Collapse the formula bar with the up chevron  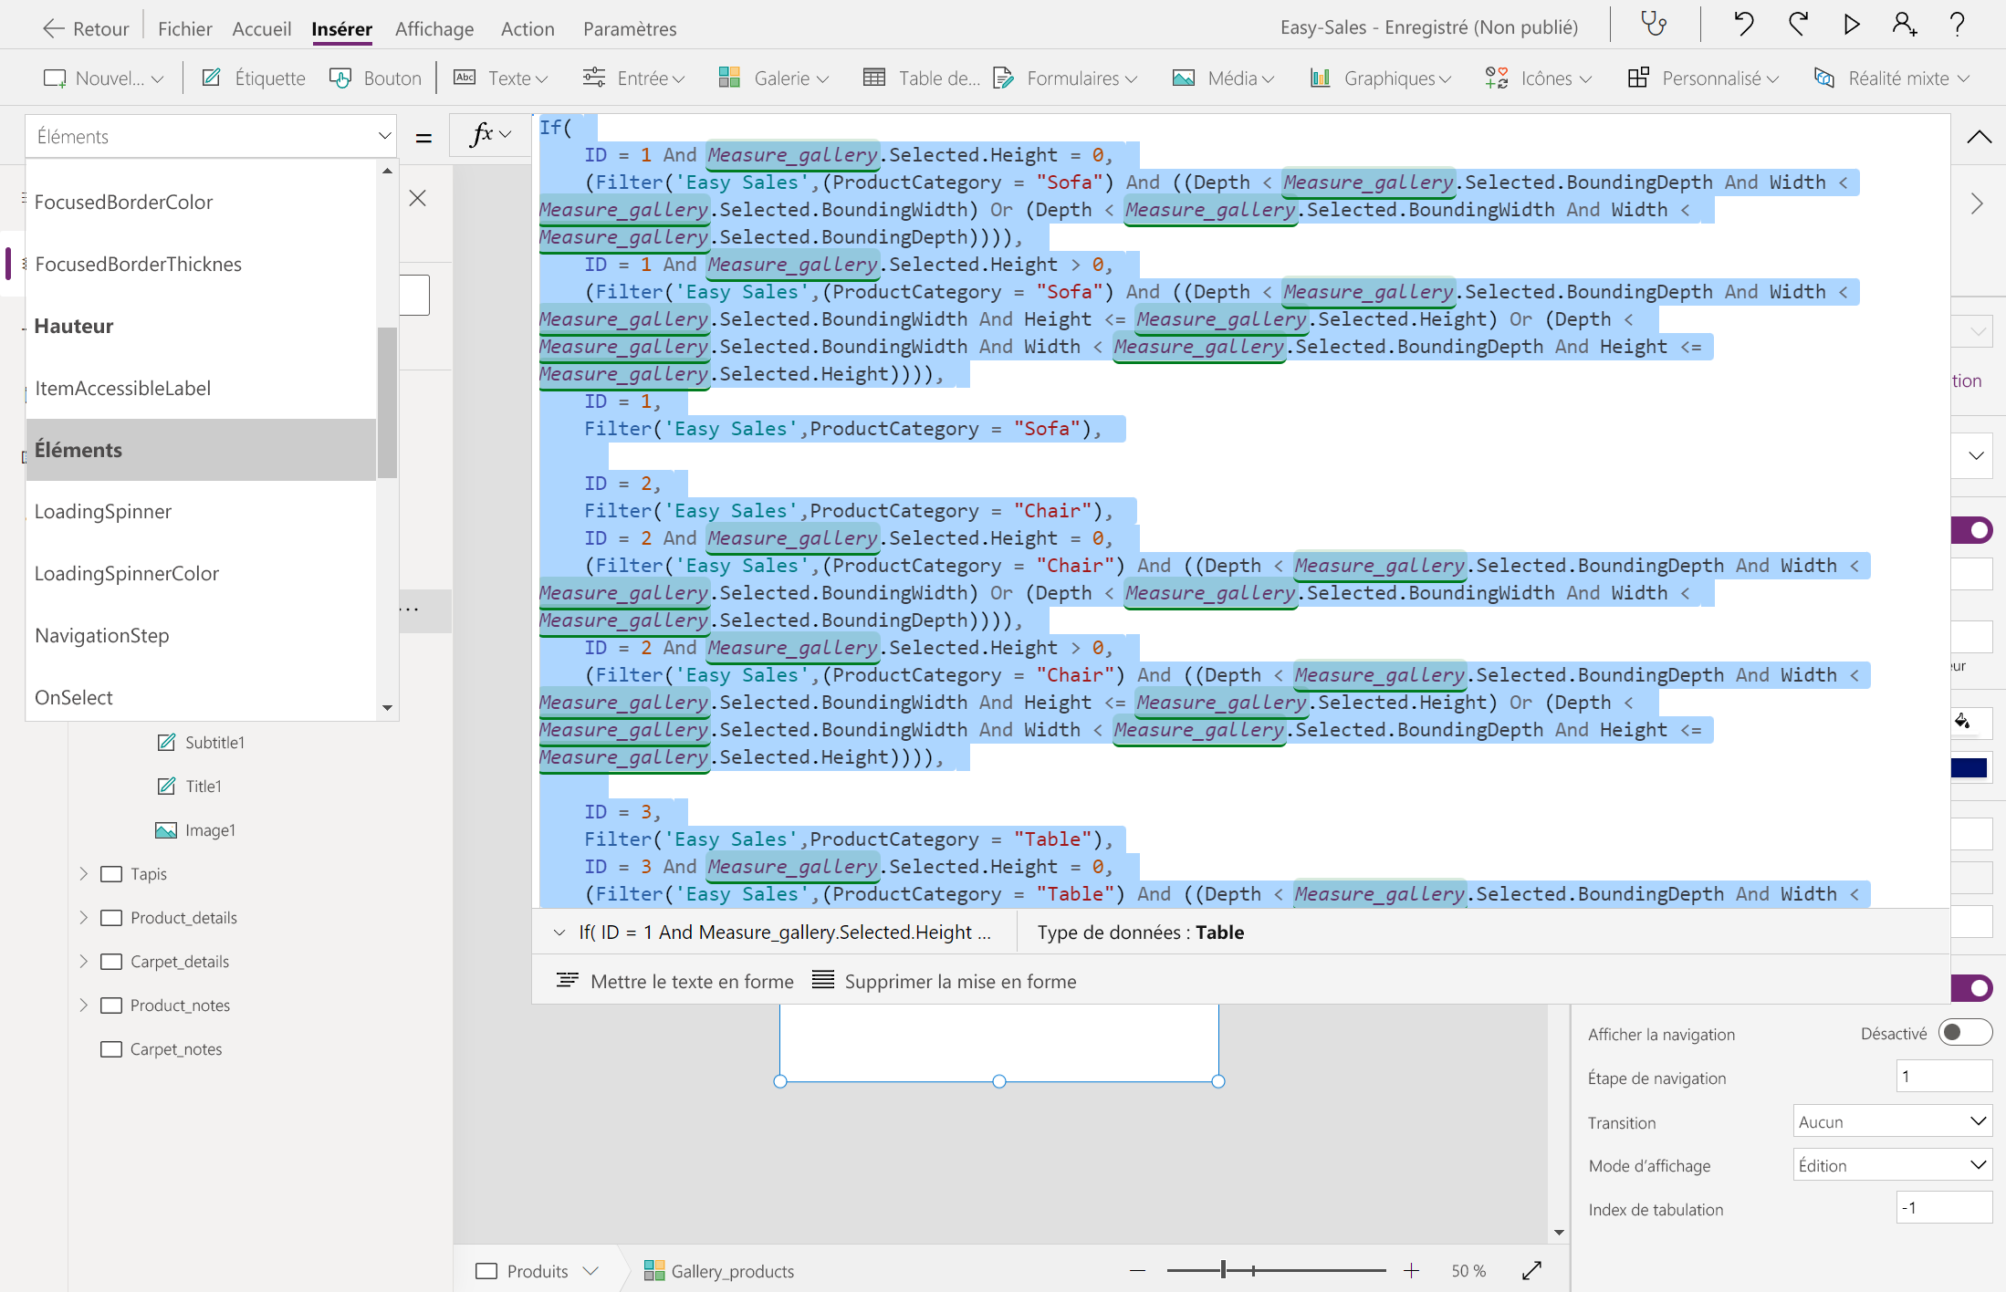pos(1979,137)
